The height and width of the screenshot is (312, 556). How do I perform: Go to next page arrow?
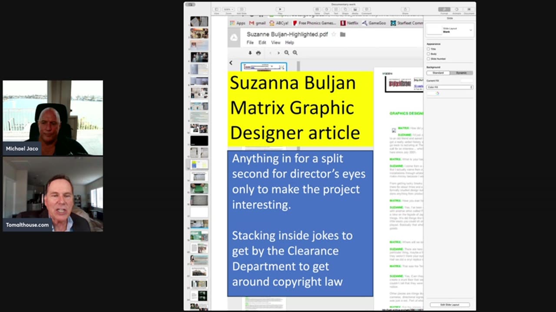tap(278, 53)
